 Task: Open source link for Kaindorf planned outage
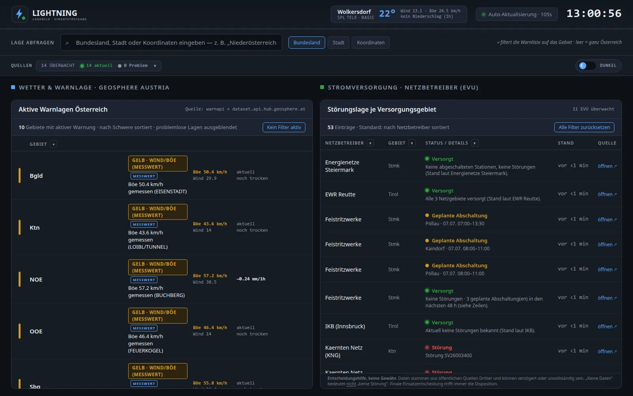coord(607,244)
